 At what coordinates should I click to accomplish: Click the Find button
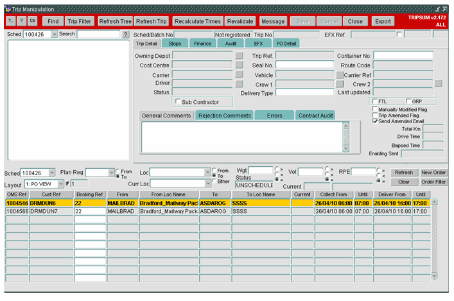[53, 21]
